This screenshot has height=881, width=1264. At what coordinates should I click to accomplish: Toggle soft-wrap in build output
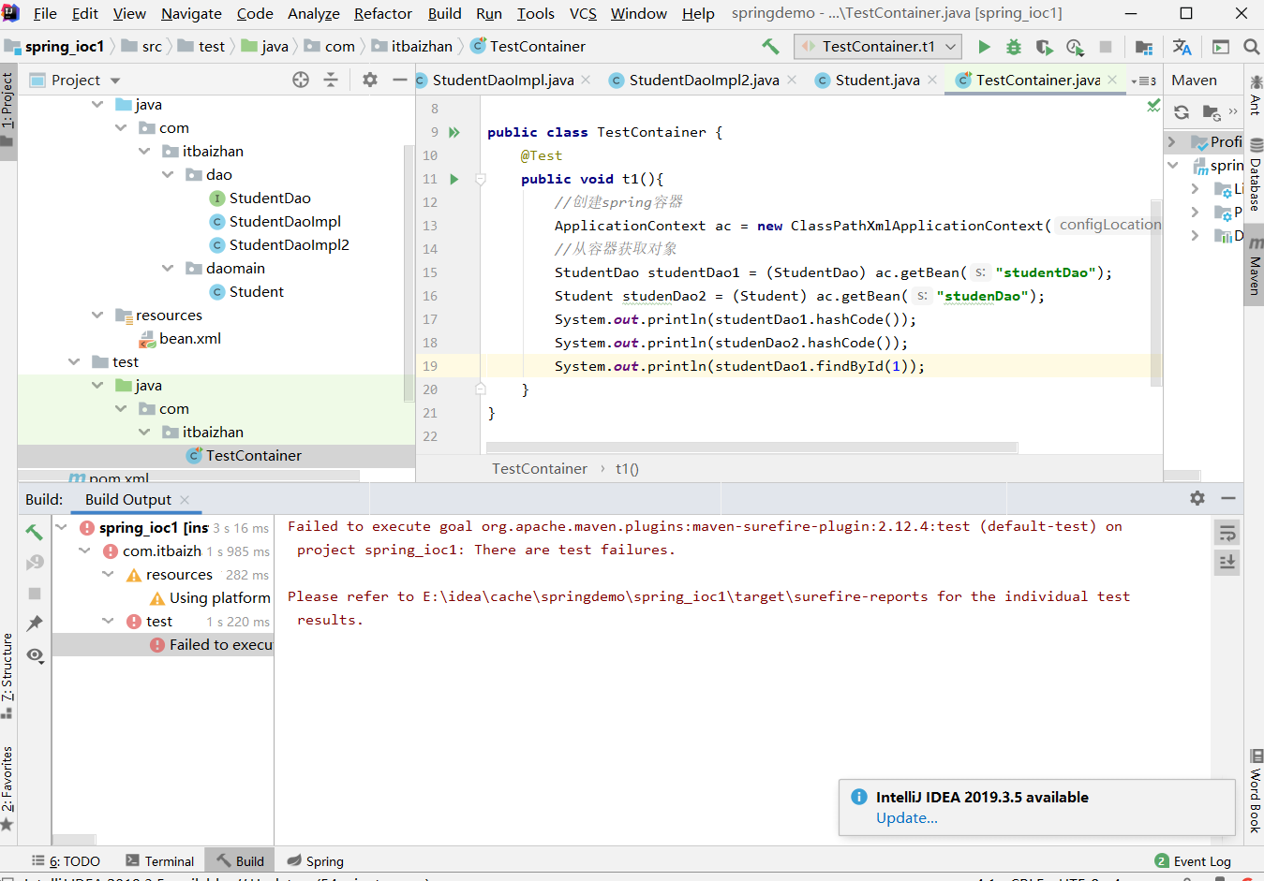click(1227, 533)
